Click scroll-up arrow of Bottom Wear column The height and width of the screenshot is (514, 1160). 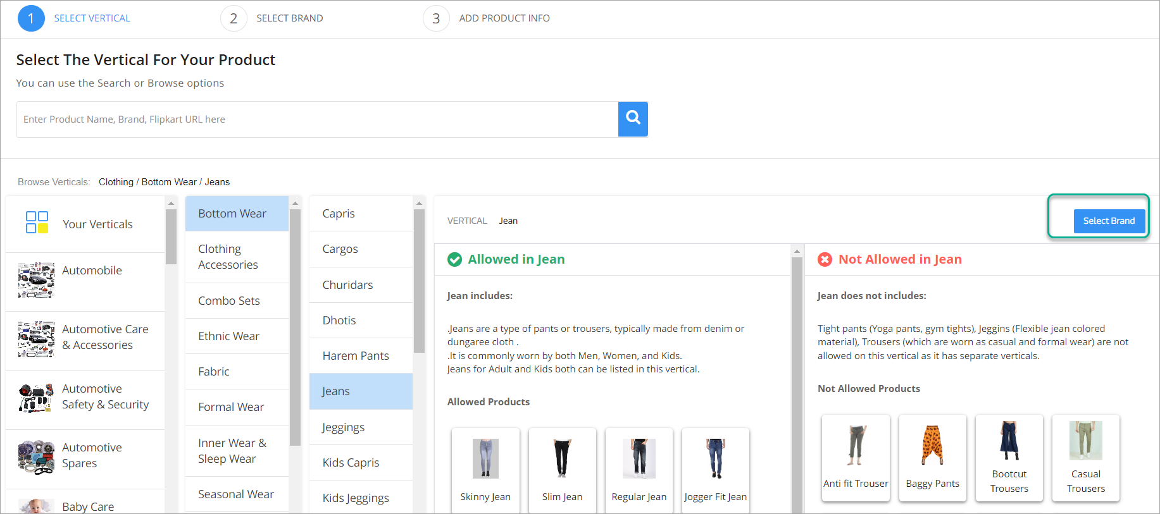click(295, 203)
